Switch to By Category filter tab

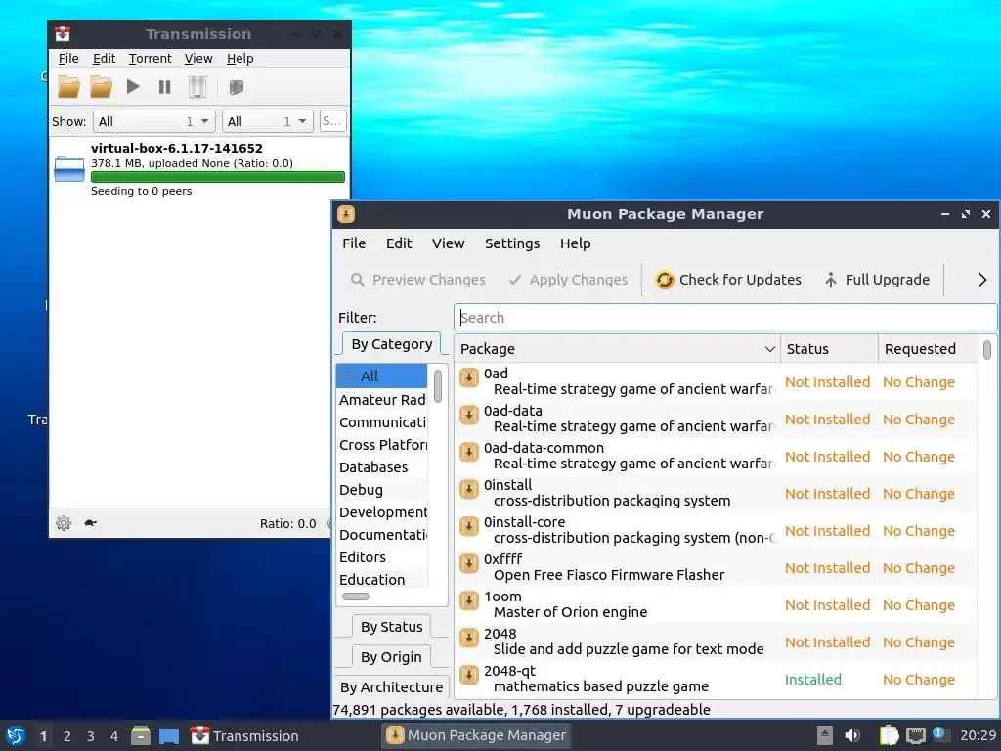(x=391, y=344)
